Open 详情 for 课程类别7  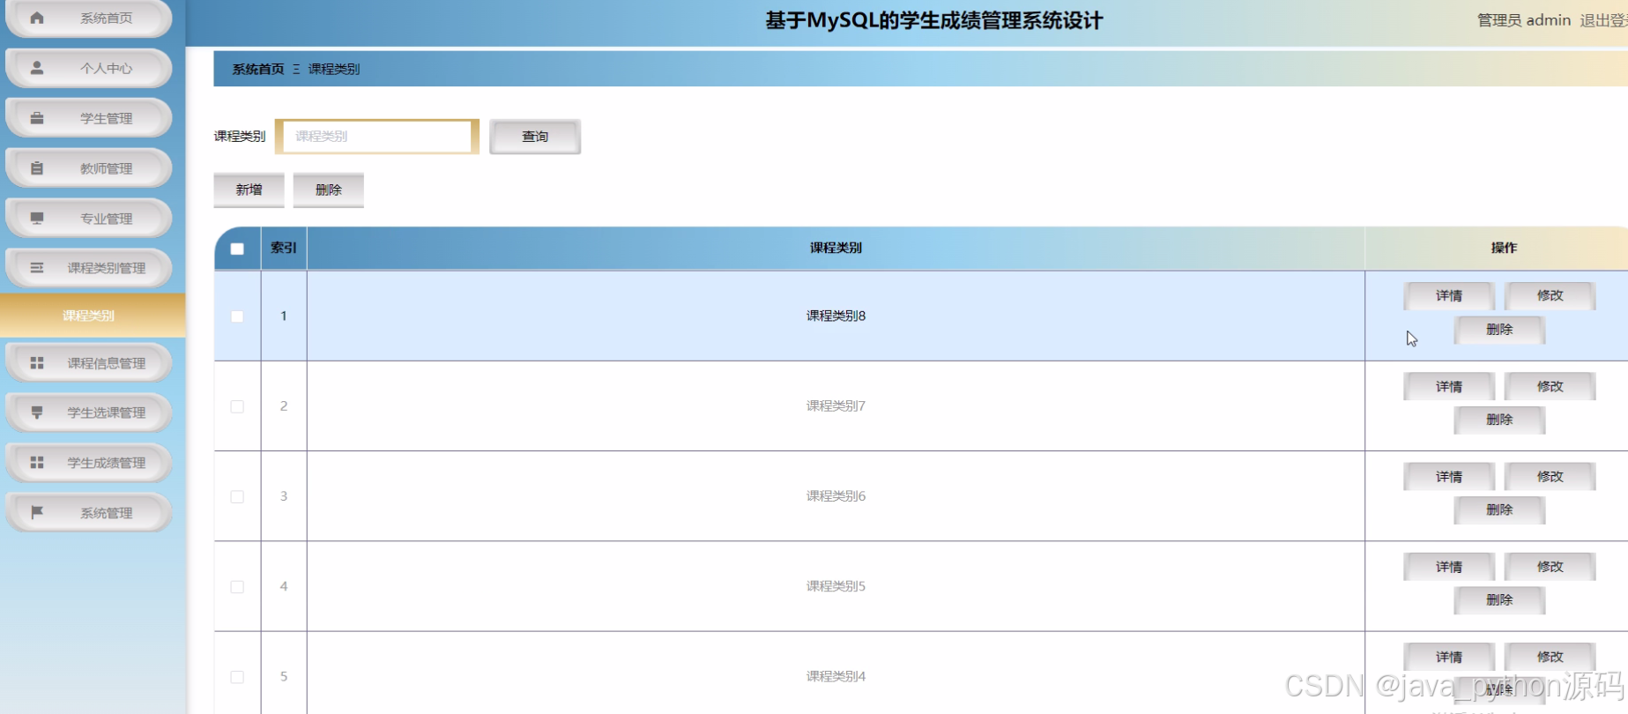[1449, 387]
